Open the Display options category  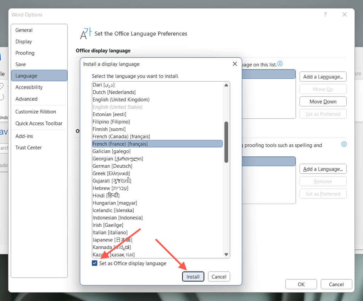[39, 41]
